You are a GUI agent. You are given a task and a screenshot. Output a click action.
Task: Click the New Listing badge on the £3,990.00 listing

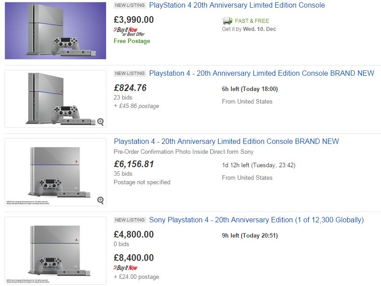pyautogui.click(x=130, y=5)
